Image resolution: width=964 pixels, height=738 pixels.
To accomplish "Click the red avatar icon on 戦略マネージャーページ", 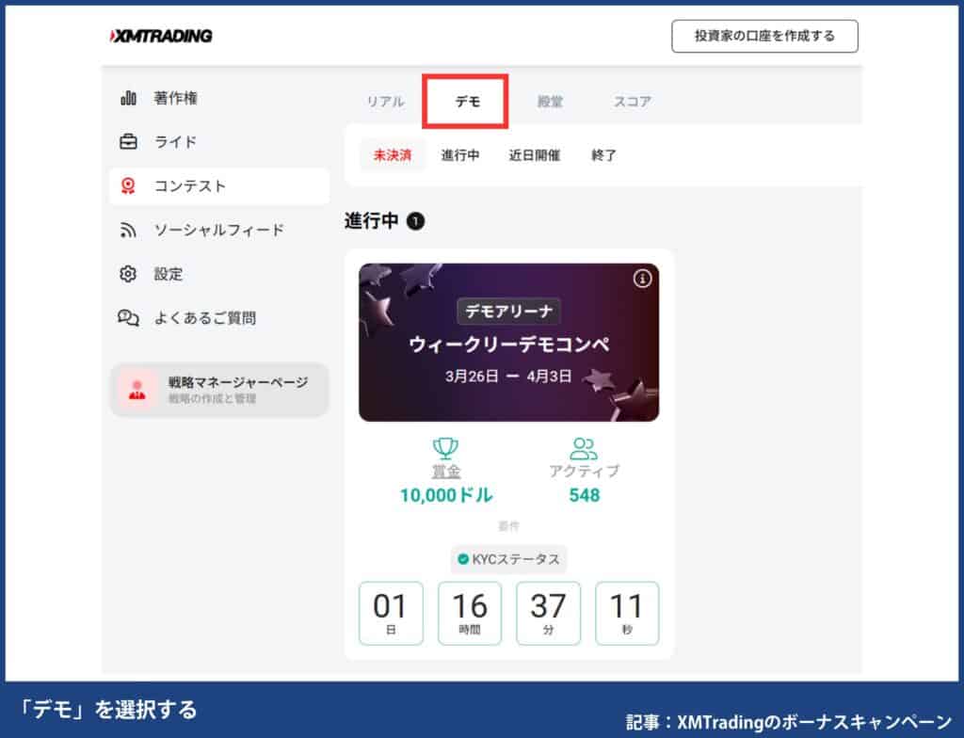I will tap(137, 390).
